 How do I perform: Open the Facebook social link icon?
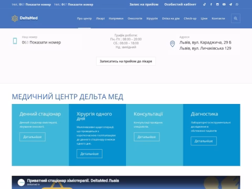click(x=211, y=4)
